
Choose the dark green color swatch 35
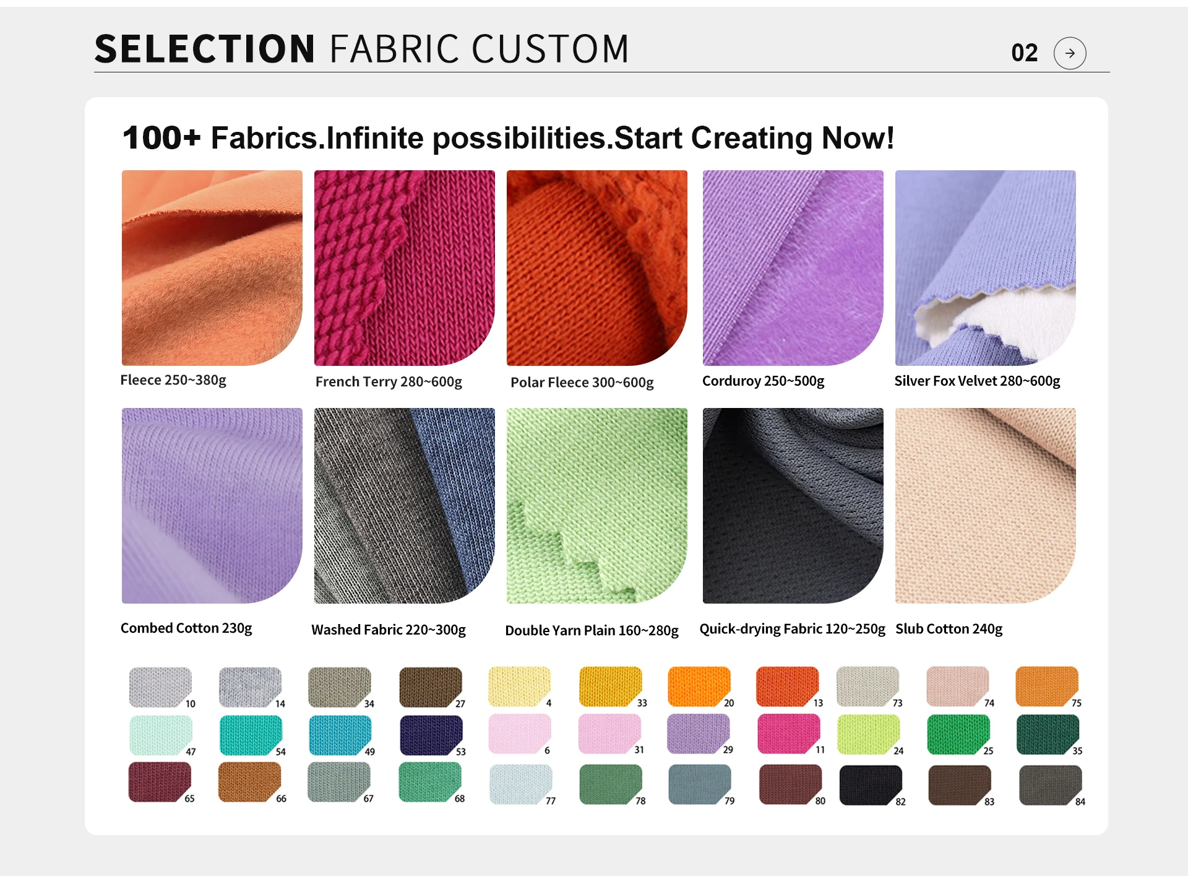[1047, 734]
